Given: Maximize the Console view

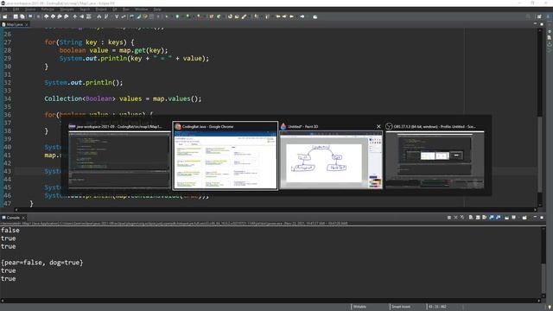Looking at the screenshot, I should click(x=542, y=218).
